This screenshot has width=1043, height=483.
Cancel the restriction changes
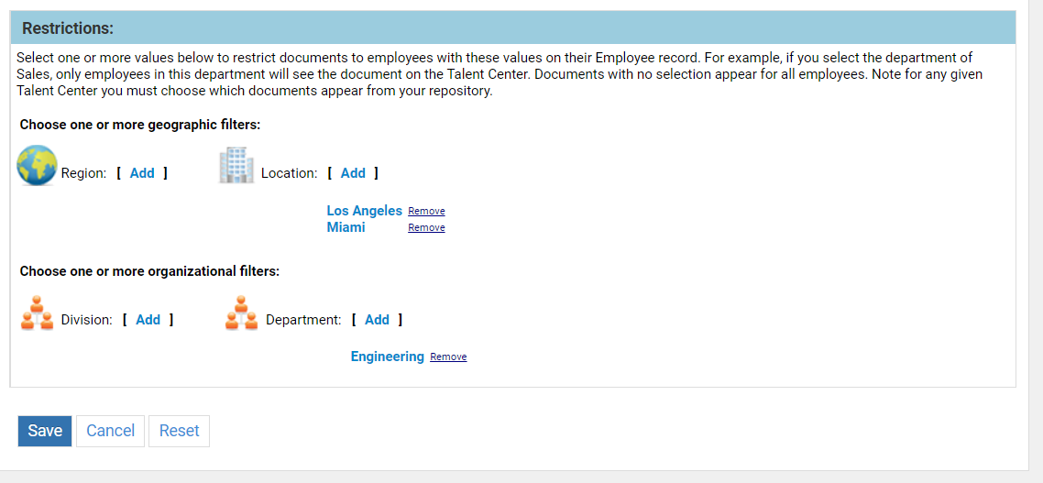coord(110,431)
